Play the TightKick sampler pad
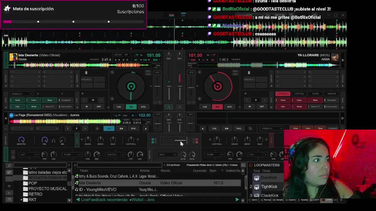This screenshot has height=211, width=376. point(257,187)
